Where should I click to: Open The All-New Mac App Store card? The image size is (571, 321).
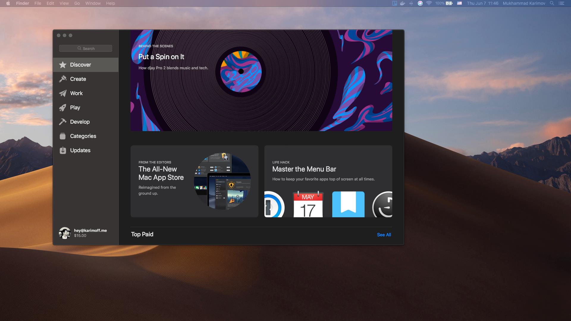pos(194,181)
